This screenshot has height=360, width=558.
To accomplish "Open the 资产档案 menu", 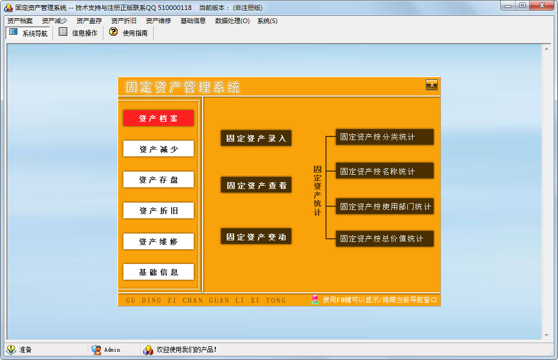I will tap(20, 21).
